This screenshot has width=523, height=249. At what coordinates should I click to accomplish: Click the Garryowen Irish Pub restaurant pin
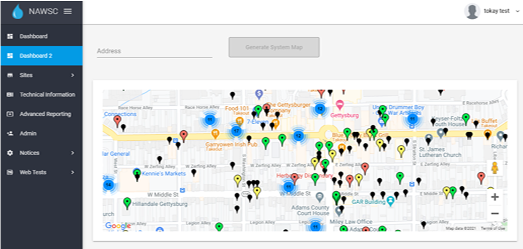tap(215, 134)
